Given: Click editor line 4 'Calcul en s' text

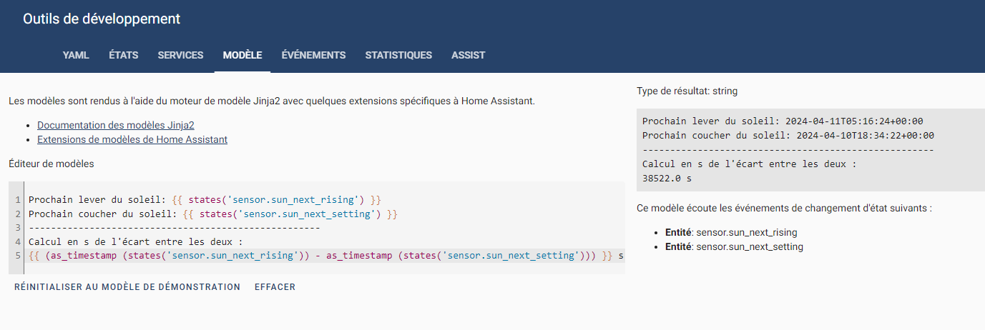Looking at the screenshot, I should click(136, 241).
